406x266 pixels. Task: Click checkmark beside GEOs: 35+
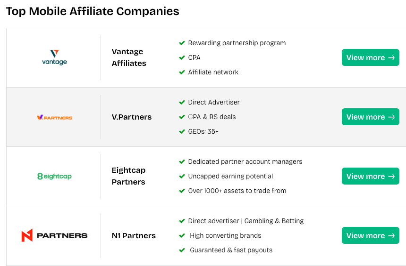(x=182, y=131)
